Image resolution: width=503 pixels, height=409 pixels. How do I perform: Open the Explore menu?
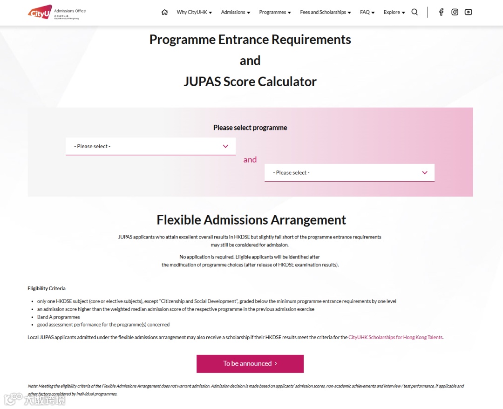394,12
